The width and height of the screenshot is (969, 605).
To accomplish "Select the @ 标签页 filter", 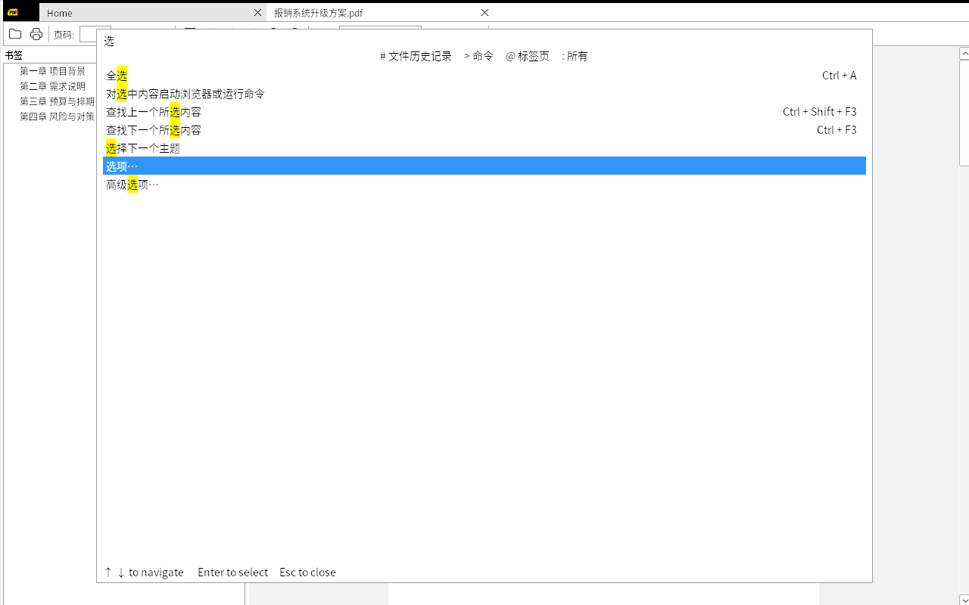I will [528, 56].
